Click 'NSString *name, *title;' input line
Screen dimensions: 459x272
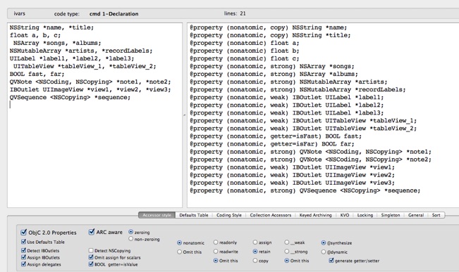[x=51, y=27]
